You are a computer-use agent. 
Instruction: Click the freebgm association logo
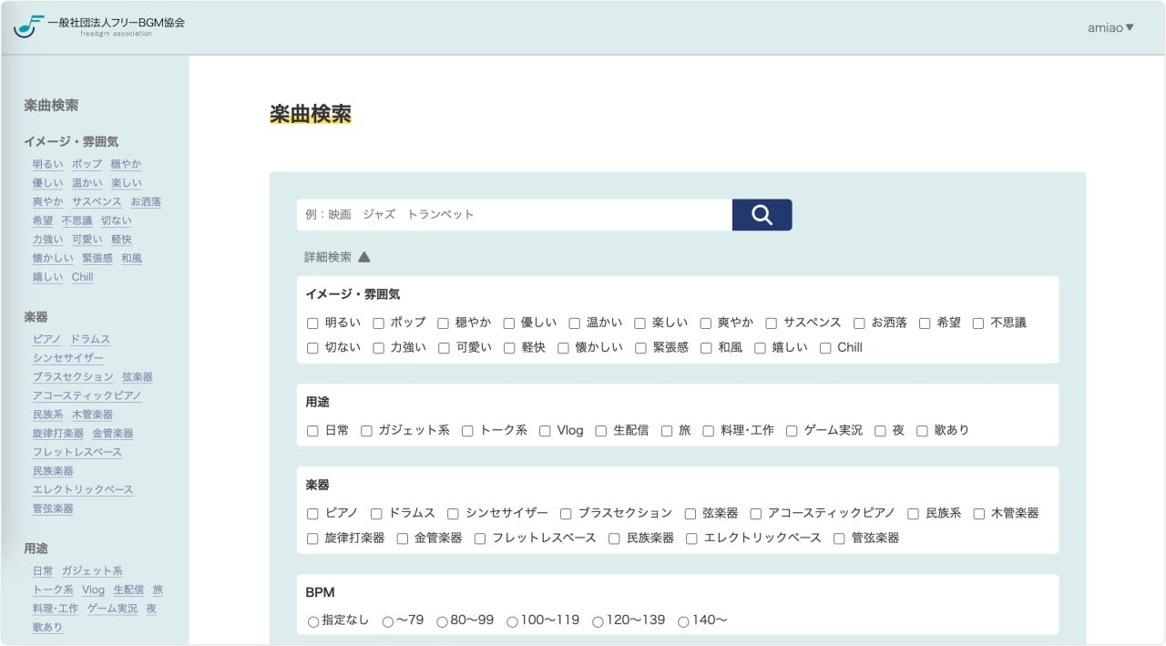point(99,26)
